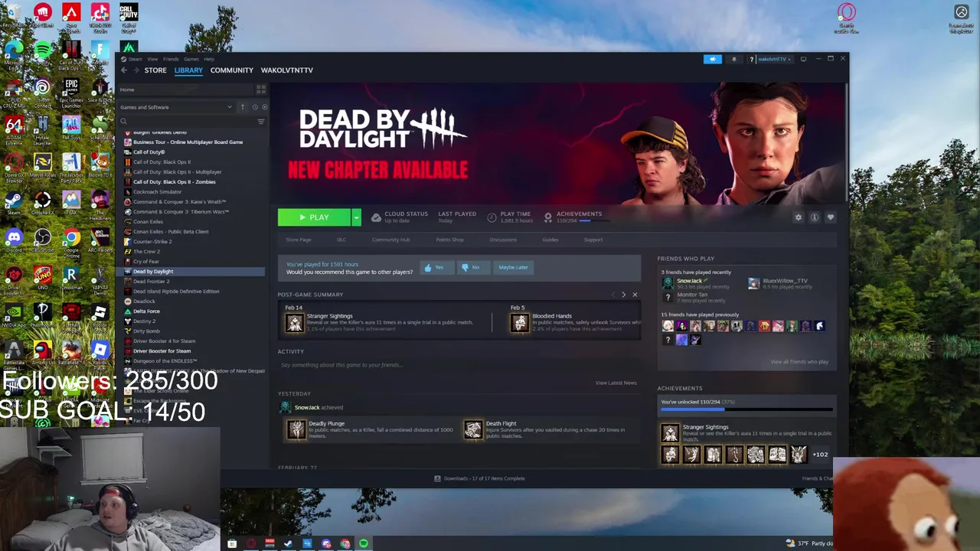Viewport: 980px width, 551px height.
Task: Choose Maybe Later on recommendation prompt
Action: click(x=513, y=267)
